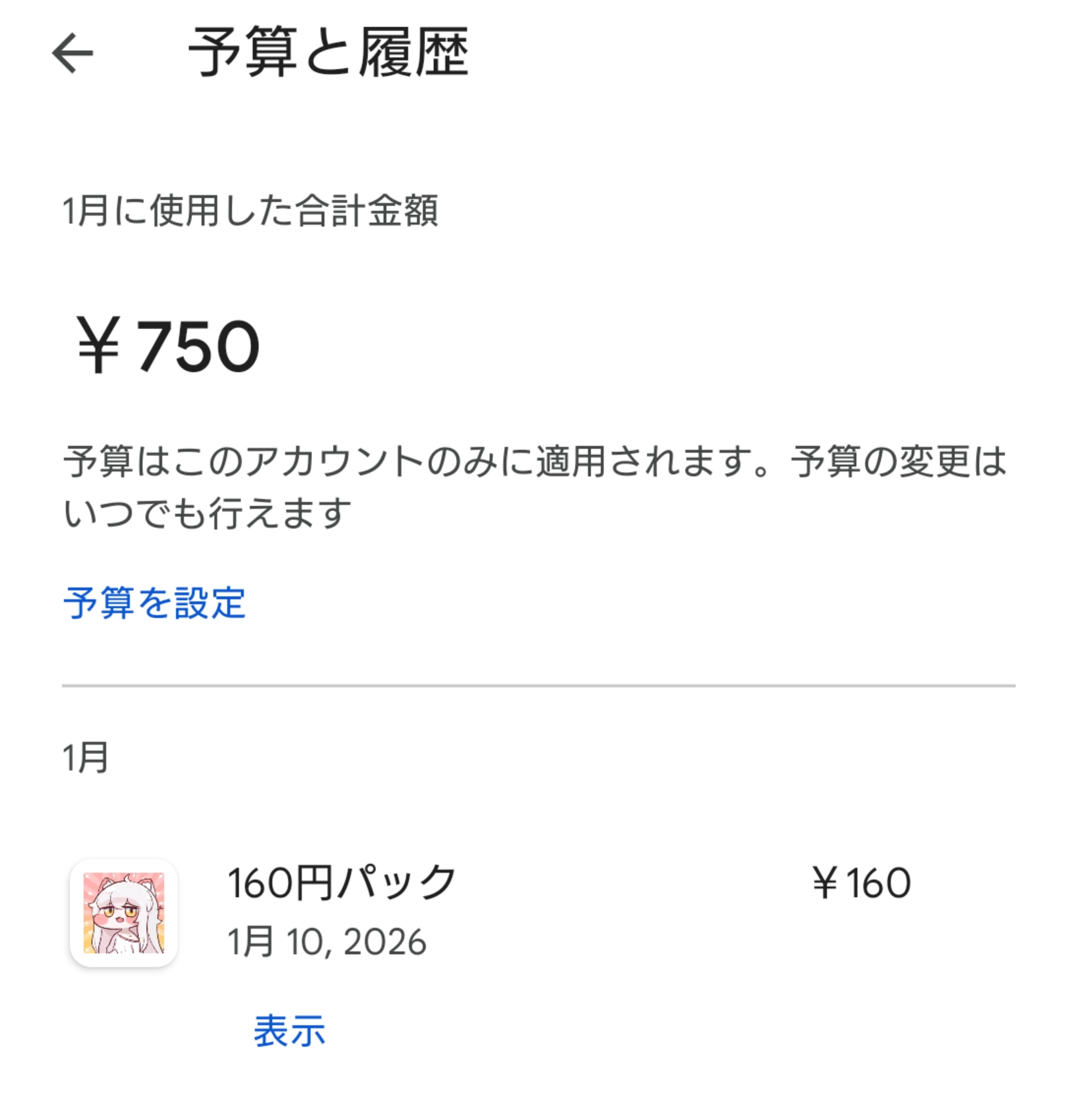Screen dimensions: 1077x1114
Task: Tap the いつでも行えます text line
Action: (x=207, y=512)
